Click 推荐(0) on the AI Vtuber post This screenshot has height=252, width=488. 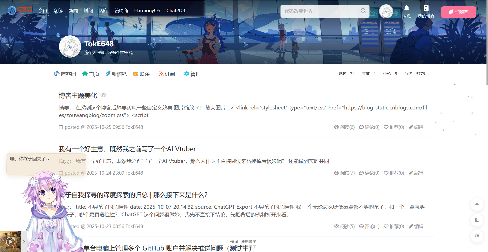[x=394, y=173]
